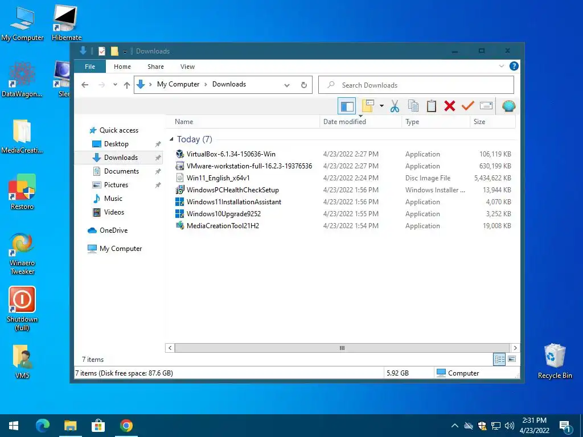Open Winaero Tweaker desktop shortcut
This screenshot has width=583, height=437.
[22, 254]
